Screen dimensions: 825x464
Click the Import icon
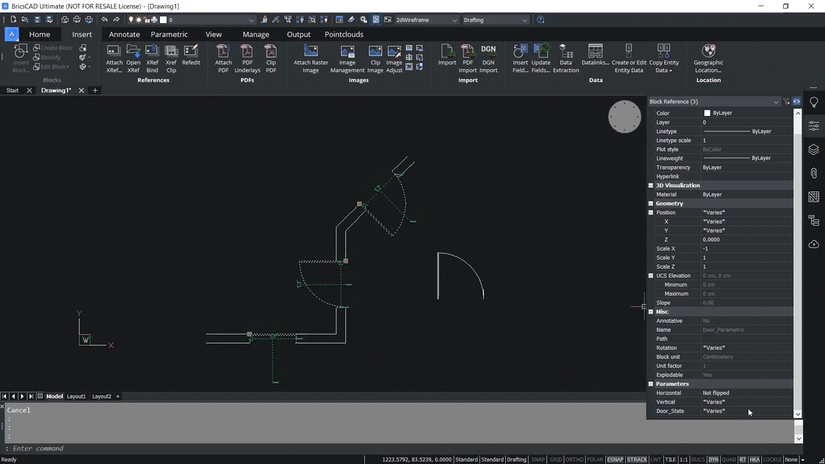point(447,55)
